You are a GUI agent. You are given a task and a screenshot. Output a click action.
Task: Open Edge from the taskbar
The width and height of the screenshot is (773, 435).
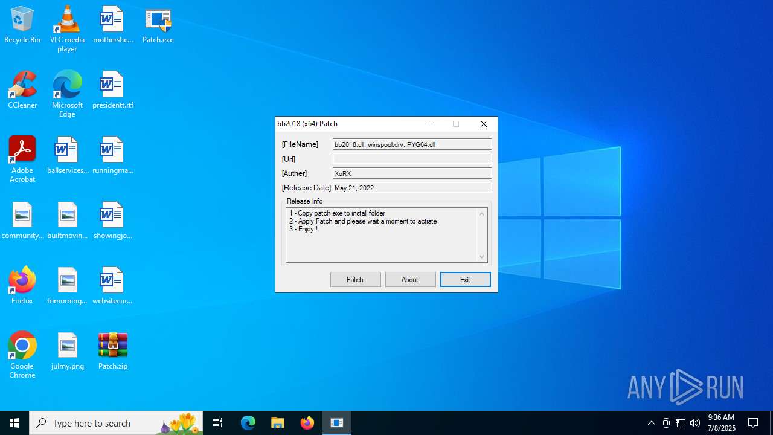coord(248,423)
